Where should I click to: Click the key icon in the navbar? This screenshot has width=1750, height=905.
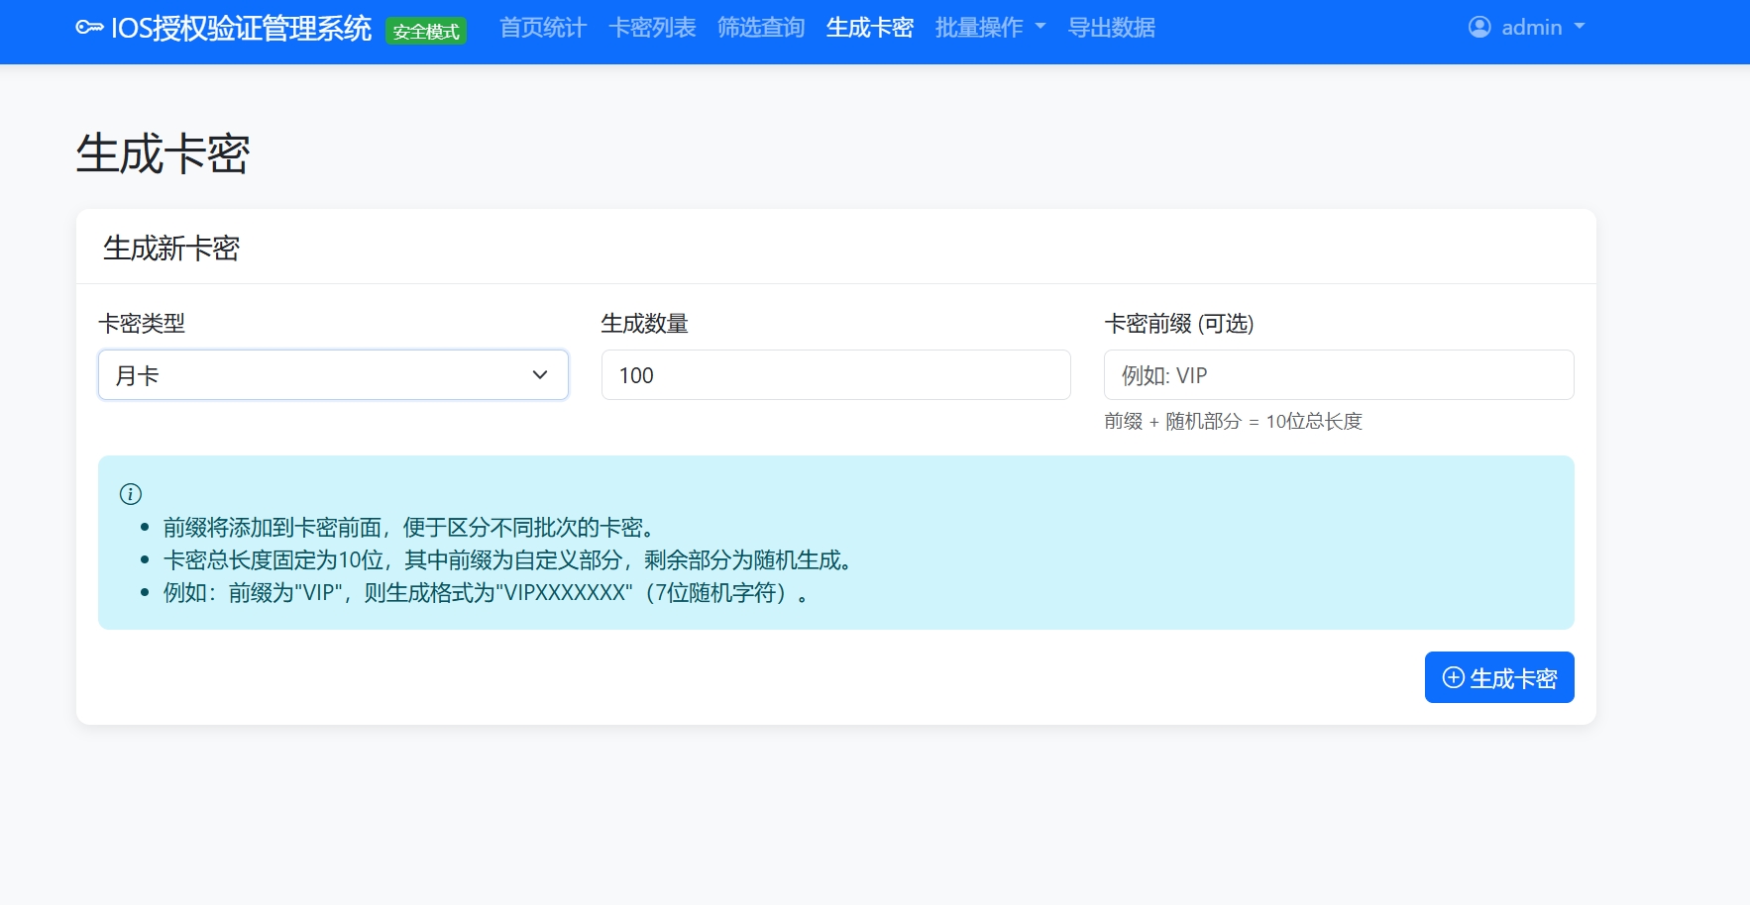[x=92, y=28]
